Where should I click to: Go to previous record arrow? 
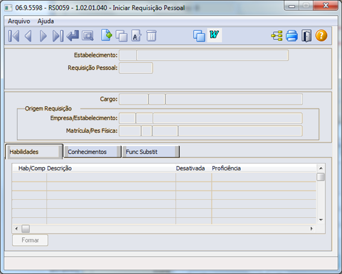28,36
